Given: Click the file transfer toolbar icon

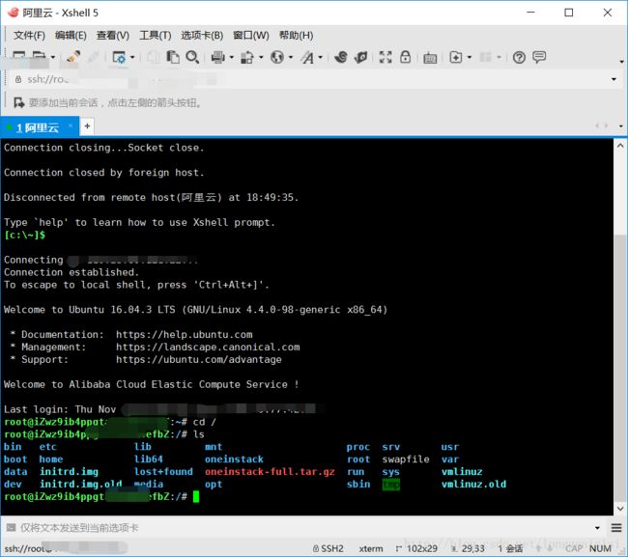Looking at the screenshot, I should click(x=247, y=57).
